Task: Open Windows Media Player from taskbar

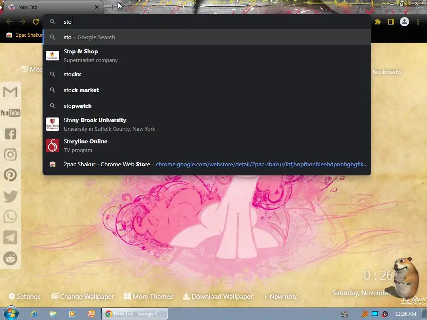Action: pyautogui.click(x=72, y=314)
